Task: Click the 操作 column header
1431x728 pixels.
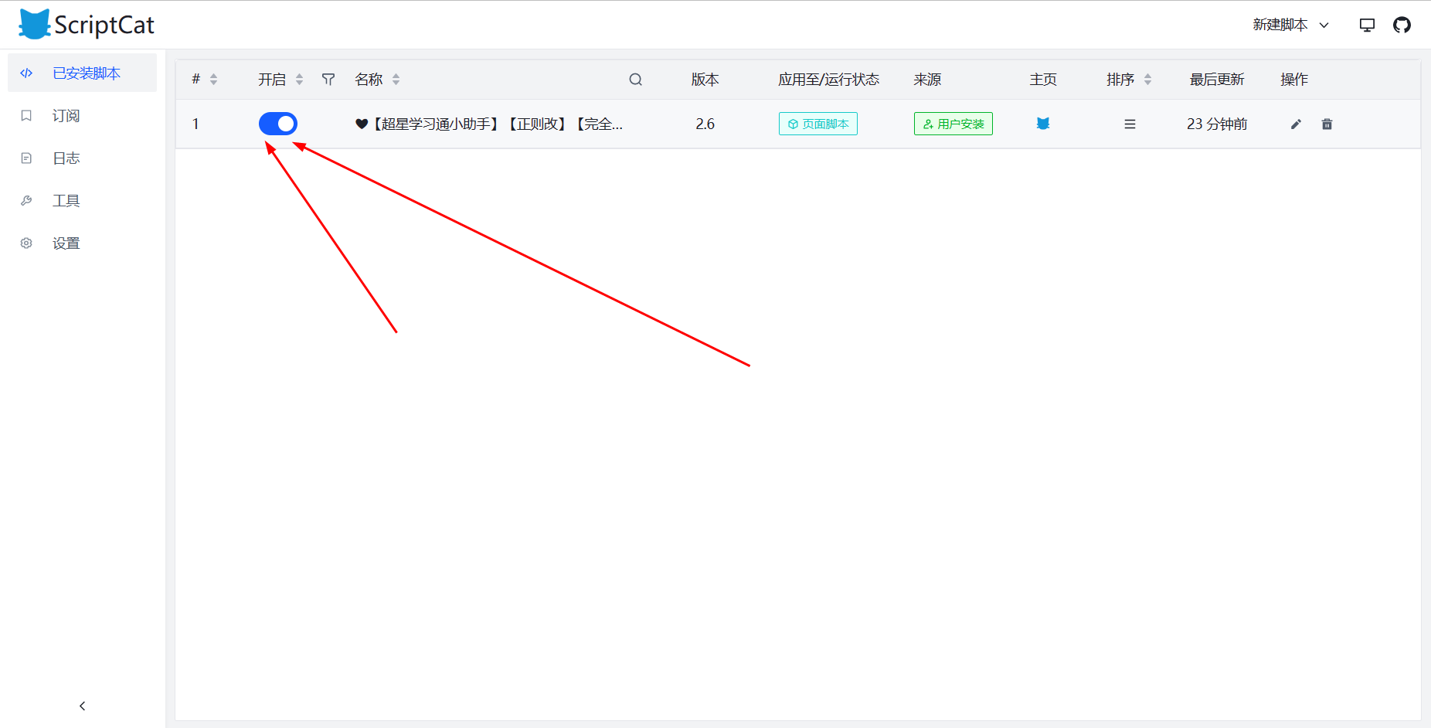Action: (x=1294, y=79)
